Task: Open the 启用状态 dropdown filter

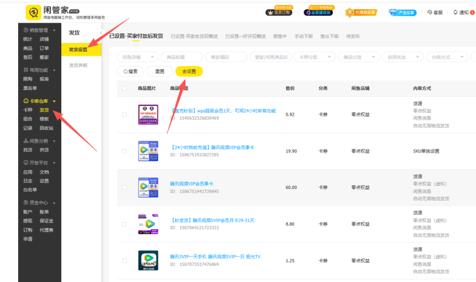Action: (403, 57)
